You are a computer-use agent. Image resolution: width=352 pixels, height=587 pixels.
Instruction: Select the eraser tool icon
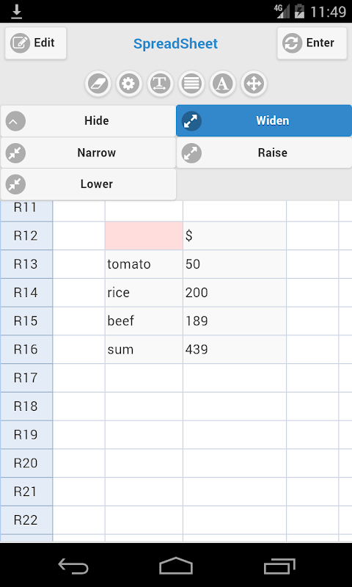point(98,84)
